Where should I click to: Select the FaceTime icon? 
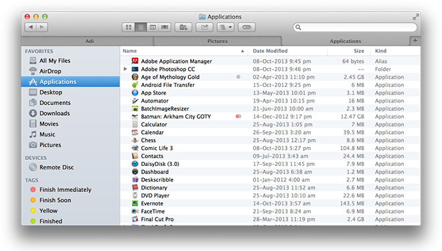tap(135, 211)
